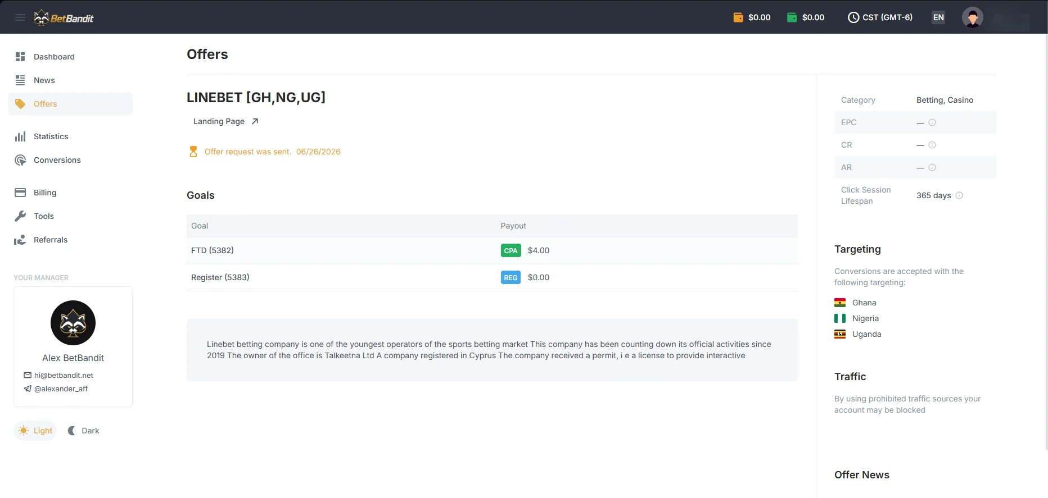Click the Offers tag icon

(x=20, y=104)
